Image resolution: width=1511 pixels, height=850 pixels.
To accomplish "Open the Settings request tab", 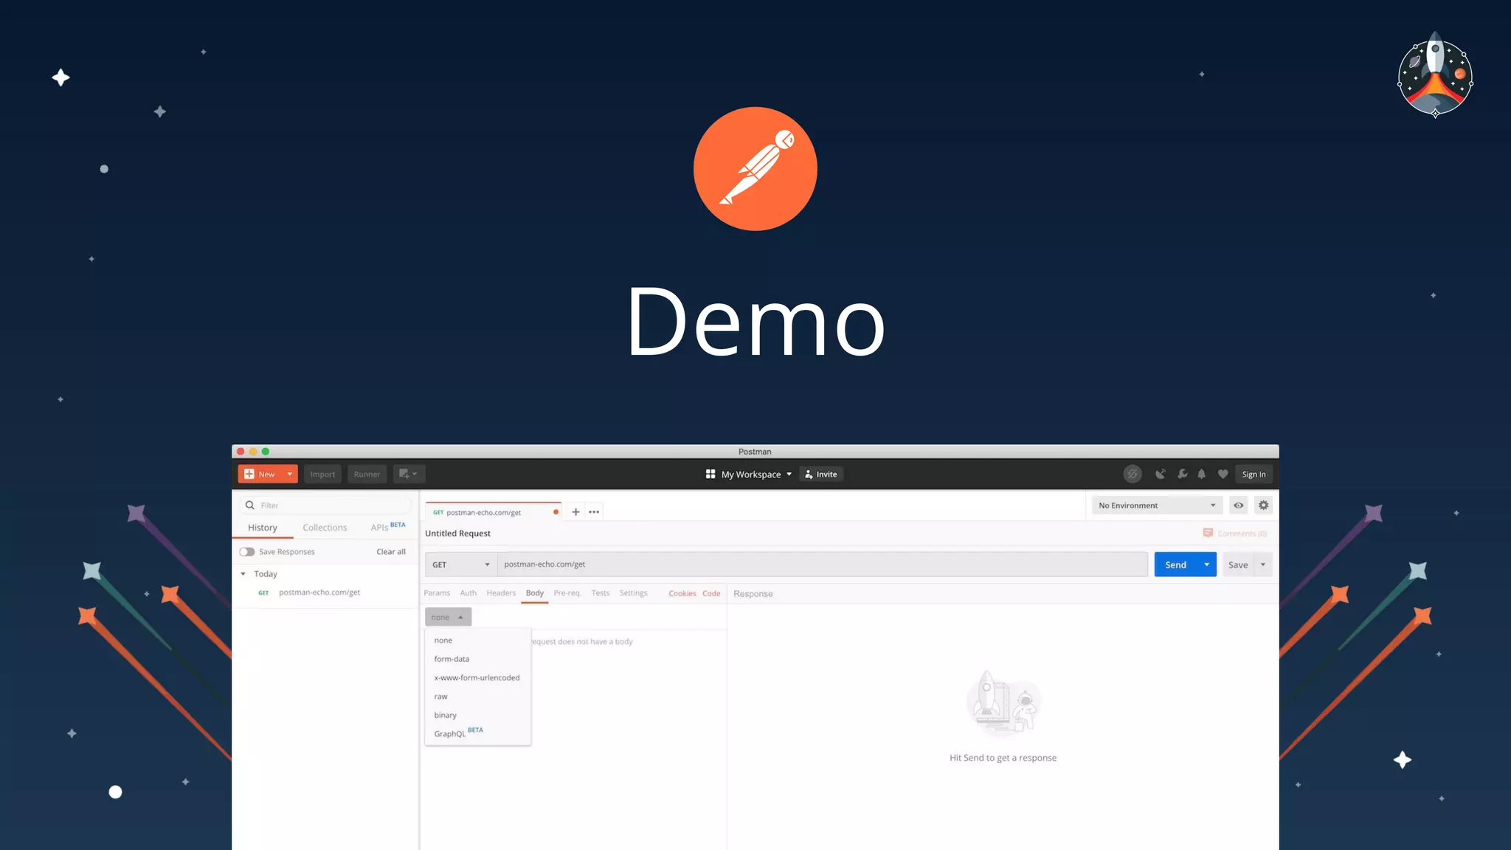I will [634, 593].
